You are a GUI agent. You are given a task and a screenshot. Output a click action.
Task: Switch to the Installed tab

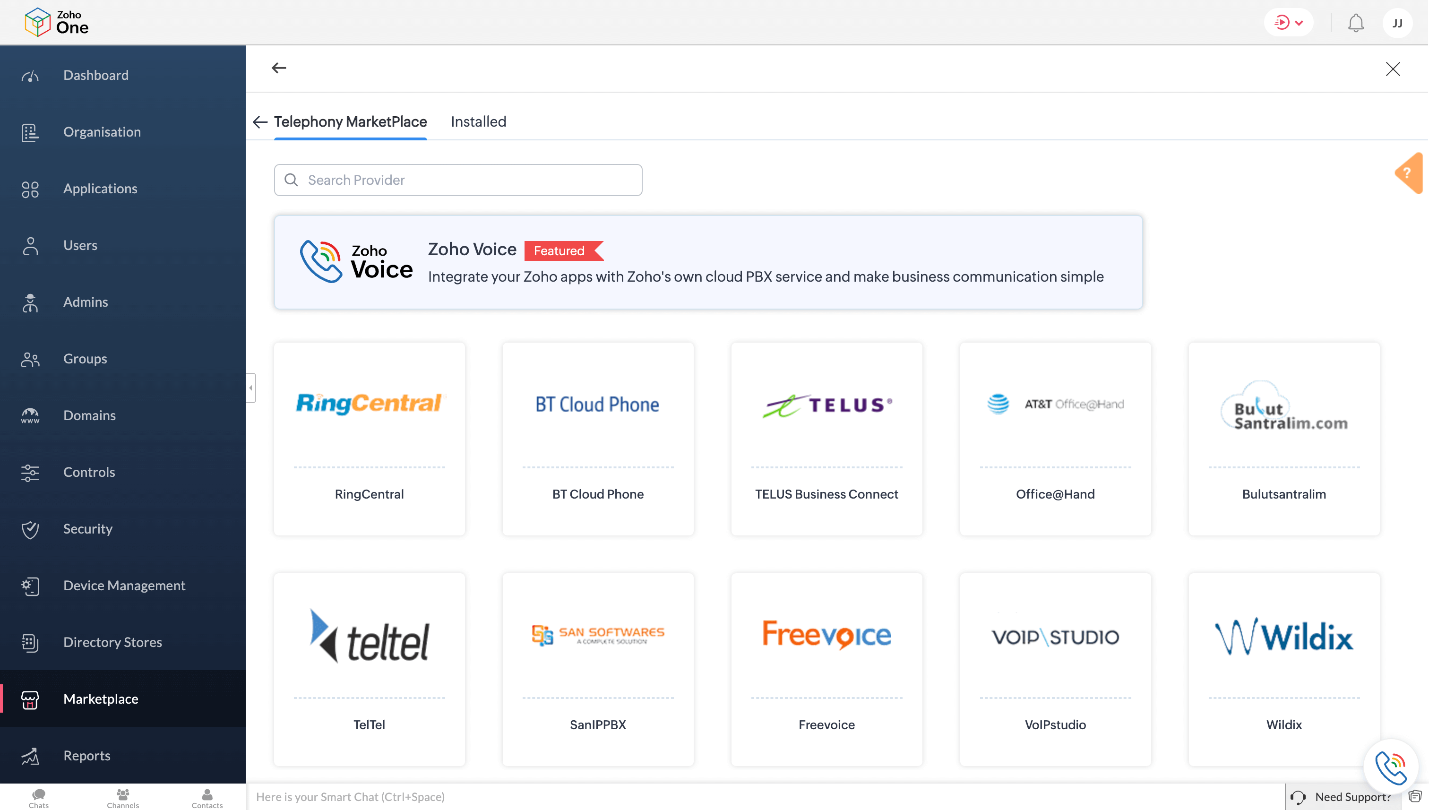(x=478, y=121)
